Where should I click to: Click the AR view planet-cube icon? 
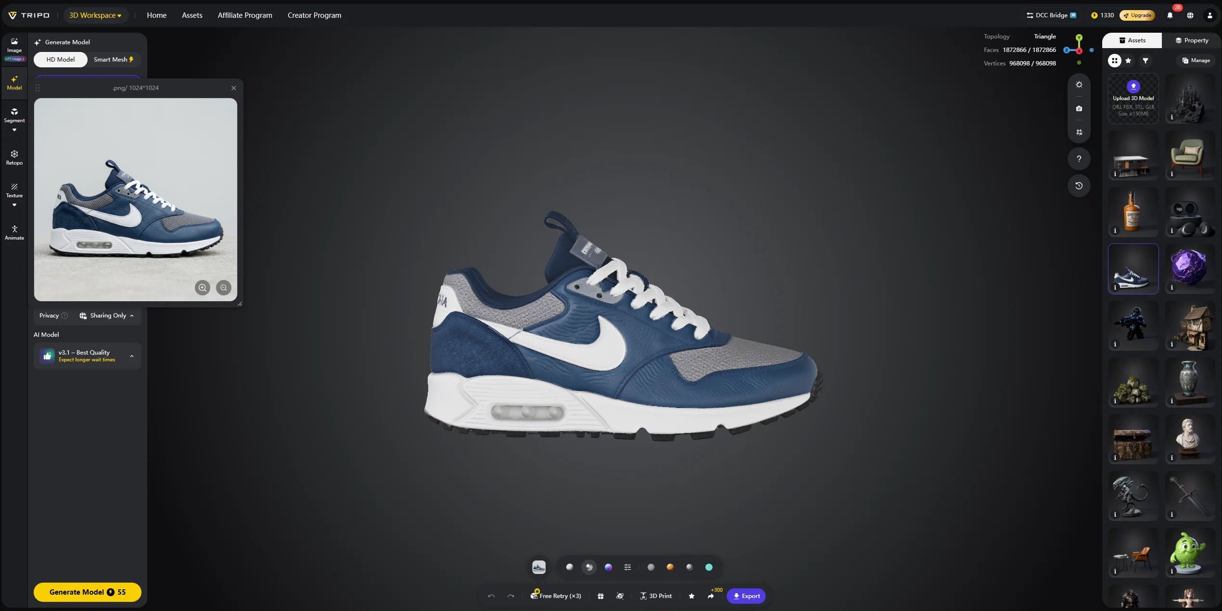click(620, 596)
